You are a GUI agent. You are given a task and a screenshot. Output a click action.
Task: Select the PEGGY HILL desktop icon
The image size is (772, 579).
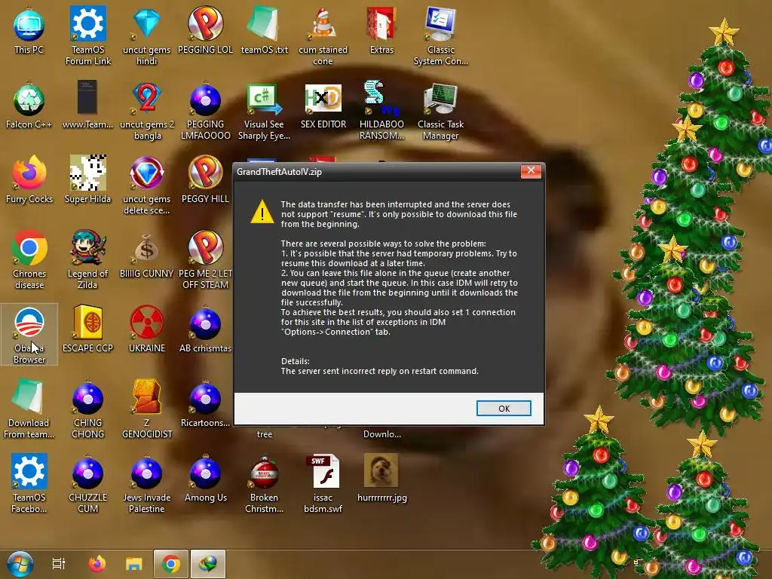205,180
